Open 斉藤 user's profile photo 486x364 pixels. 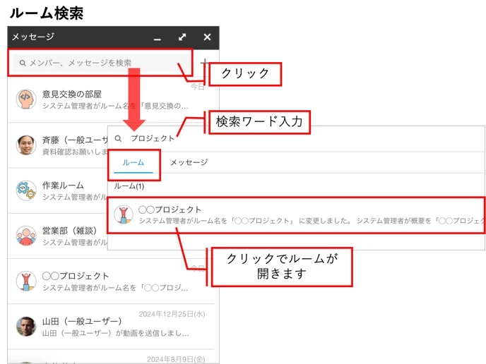click(26, 145)
